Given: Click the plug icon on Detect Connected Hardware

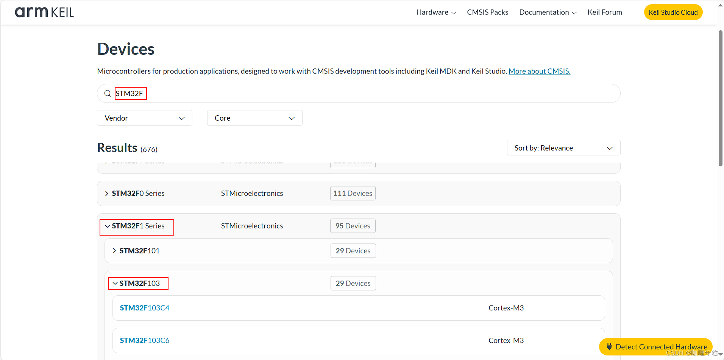Looking at the screenshot, I should click(609, 347).
